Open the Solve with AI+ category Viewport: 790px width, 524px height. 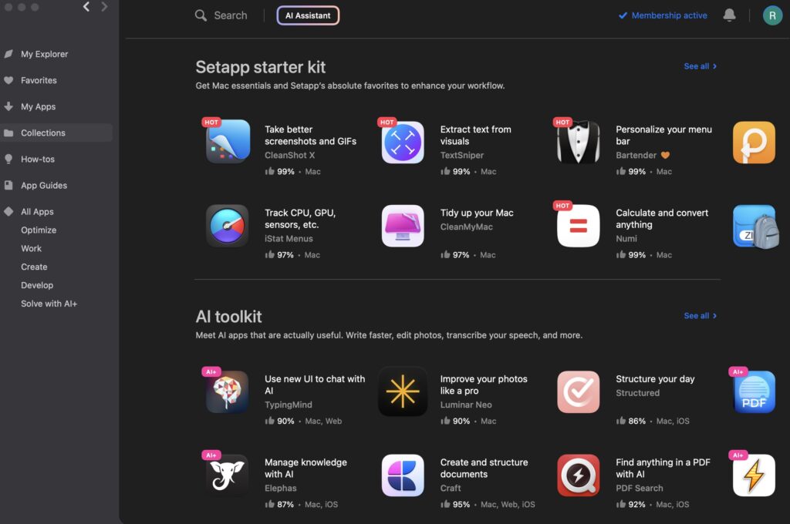(49, 304)
